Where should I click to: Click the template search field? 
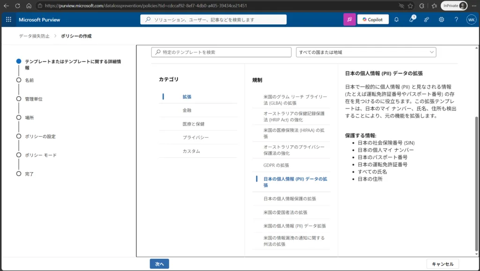pyautogui.click(x=221, y=52)
